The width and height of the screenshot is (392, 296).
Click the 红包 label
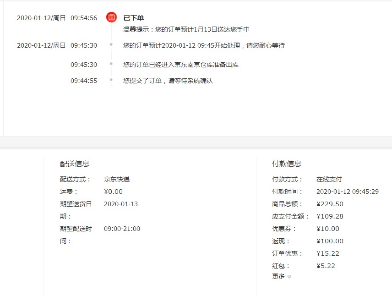pos(281,266)
